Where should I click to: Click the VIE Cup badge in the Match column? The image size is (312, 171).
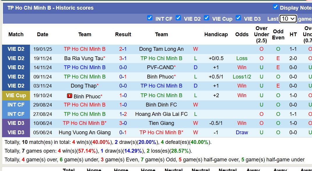point(16,95)
